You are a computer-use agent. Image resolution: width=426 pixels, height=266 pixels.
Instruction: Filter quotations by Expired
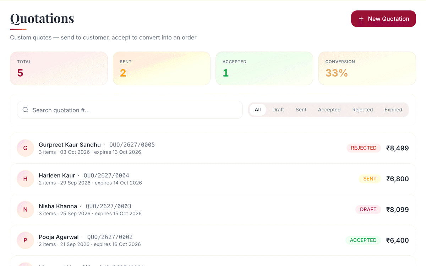393,110
